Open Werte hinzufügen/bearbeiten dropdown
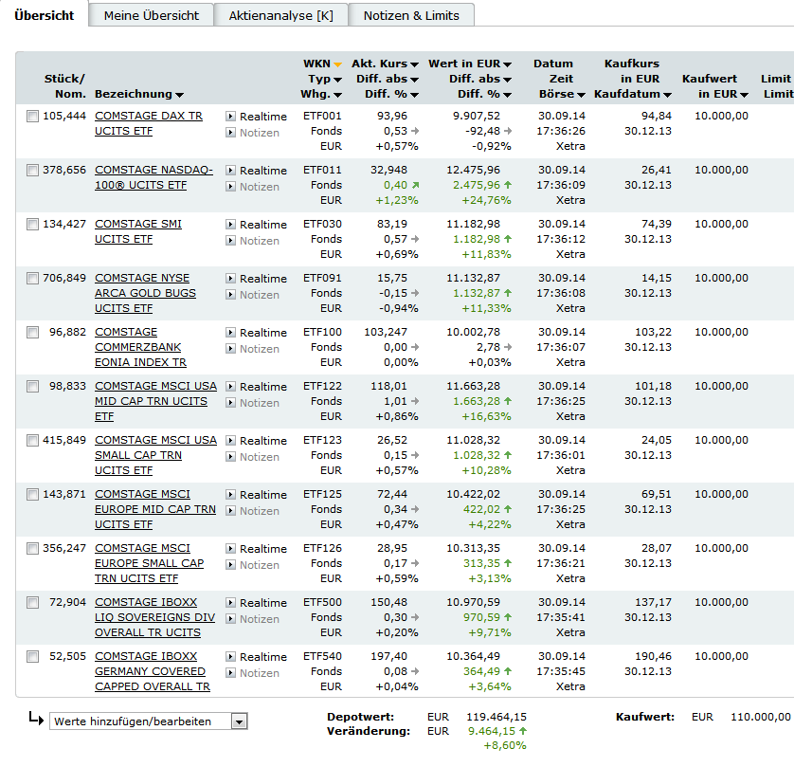 [x=149, y=721]
